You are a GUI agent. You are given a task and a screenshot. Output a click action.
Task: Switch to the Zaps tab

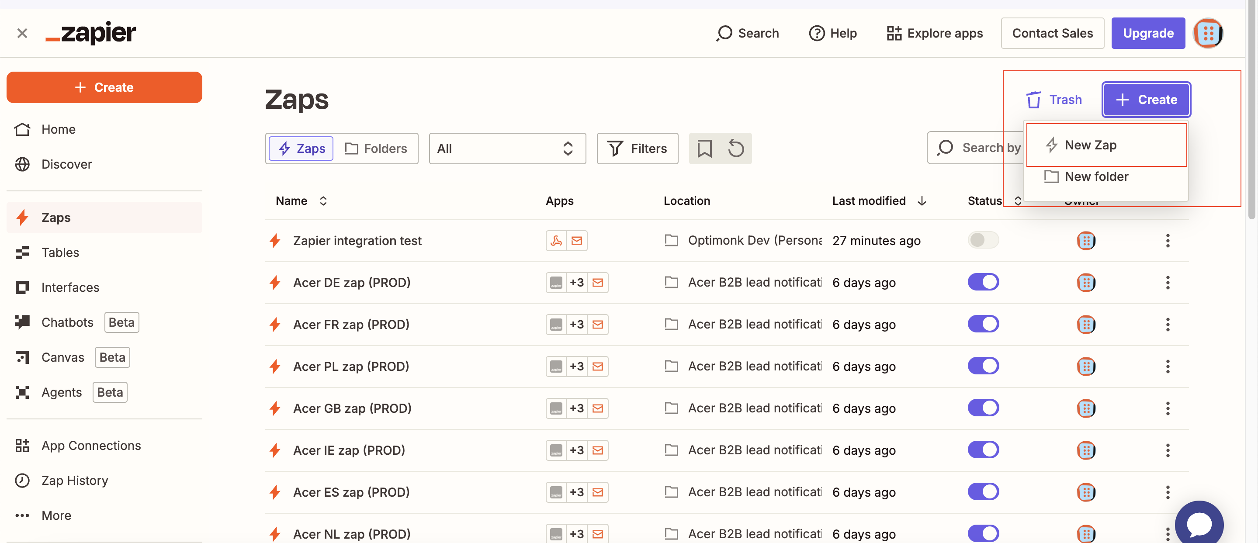(302, 149)
